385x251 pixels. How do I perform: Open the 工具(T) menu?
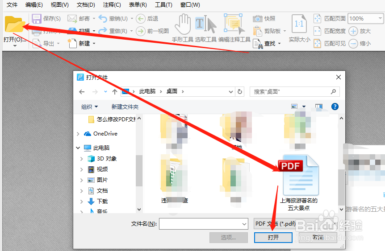(164, 4)
